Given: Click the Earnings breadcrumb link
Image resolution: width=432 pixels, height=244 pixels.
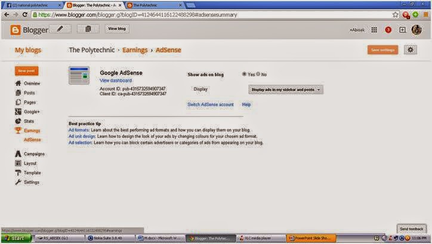Looking at the screenshot, I should point(135,50).
